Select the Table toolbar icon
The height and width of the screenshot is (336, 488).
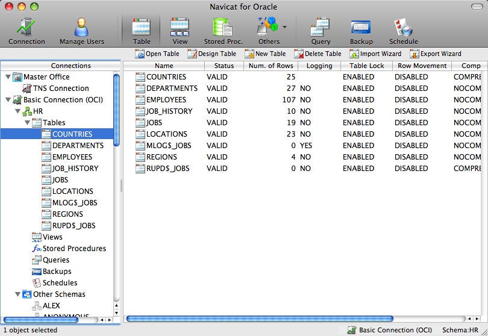pyautogui.click(x=142, y=31)
